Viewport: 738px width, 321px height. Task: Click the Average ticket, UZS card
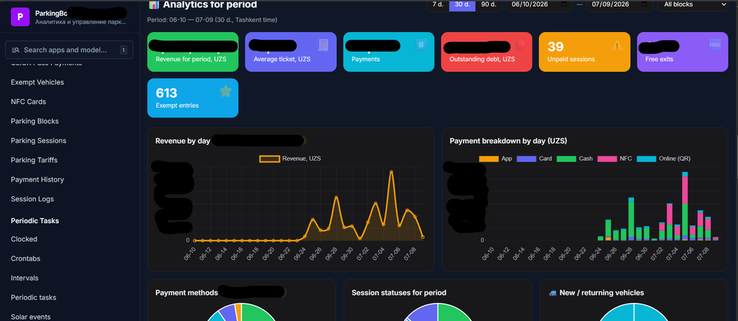click(x=291, y=52)
